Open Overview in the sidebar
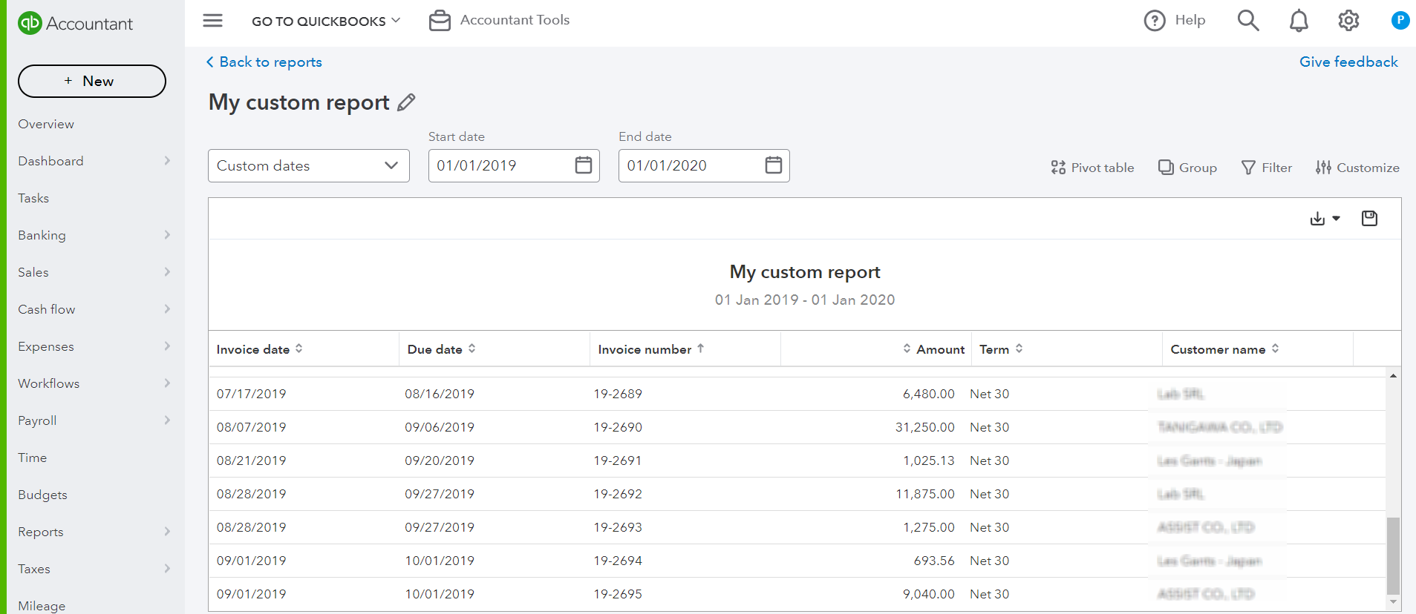This screenshot has width=1416, height=614. (46, 124)
